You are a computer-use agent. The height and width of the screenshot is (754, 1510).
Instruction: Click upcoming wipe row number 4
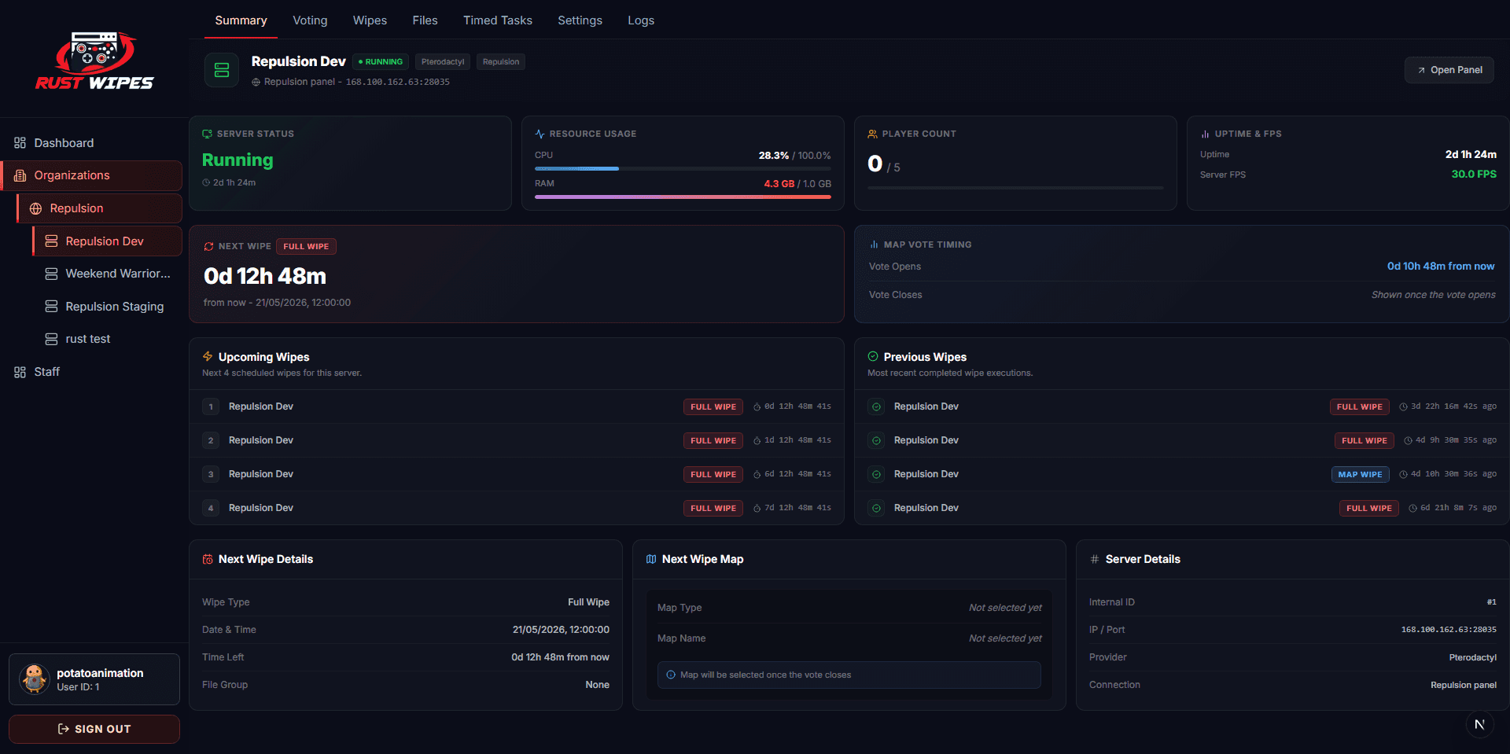[517, 508]
